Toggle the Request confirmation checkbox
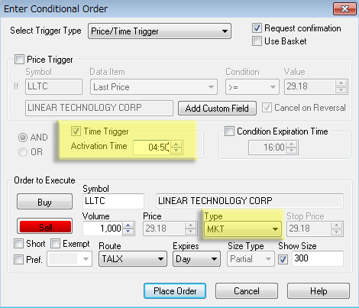 pyautogui.click(x=257, y=28)
